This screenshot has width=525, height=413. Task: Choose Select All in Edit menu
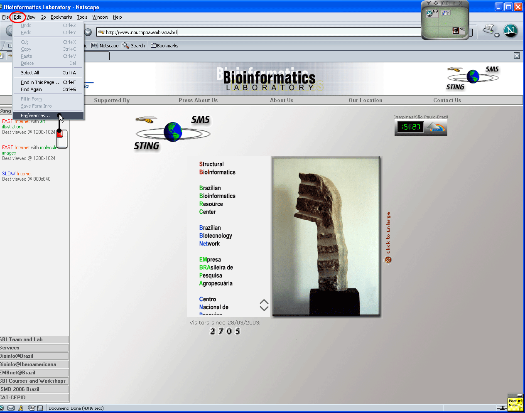pyautogui.click(x=30, y=73)
